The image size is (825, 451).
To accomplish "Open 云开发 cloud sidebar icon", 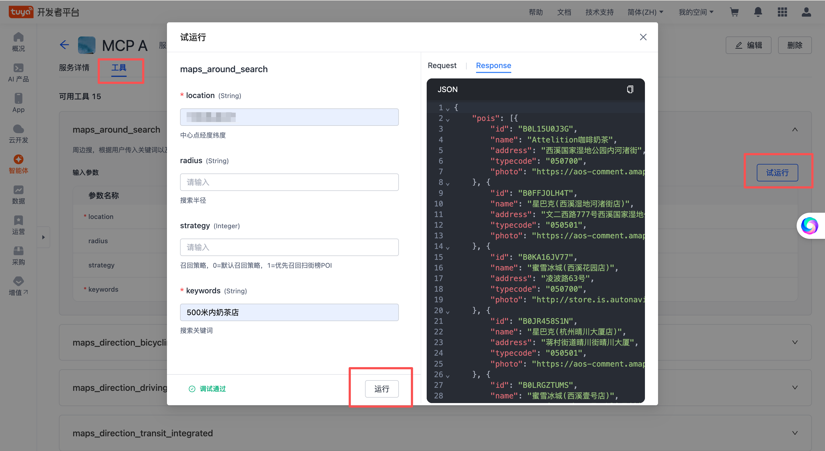I will [x=18, y=134].
